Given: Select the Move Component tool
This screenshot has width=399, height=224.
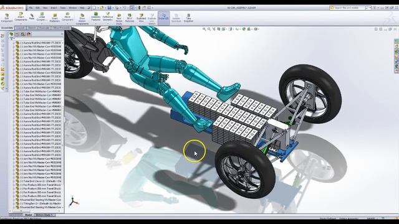Looking at the screenshot, I should click(67, 17).
